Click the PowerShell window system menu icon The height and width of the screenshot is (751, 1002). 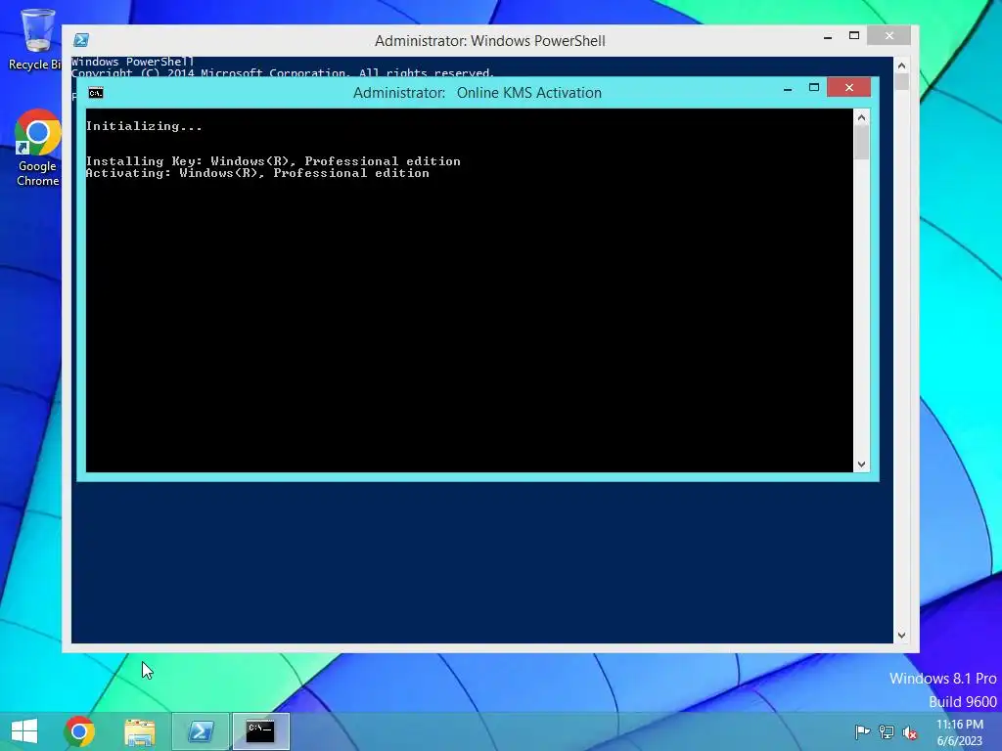pyautogui.click(x=81, y=40)
